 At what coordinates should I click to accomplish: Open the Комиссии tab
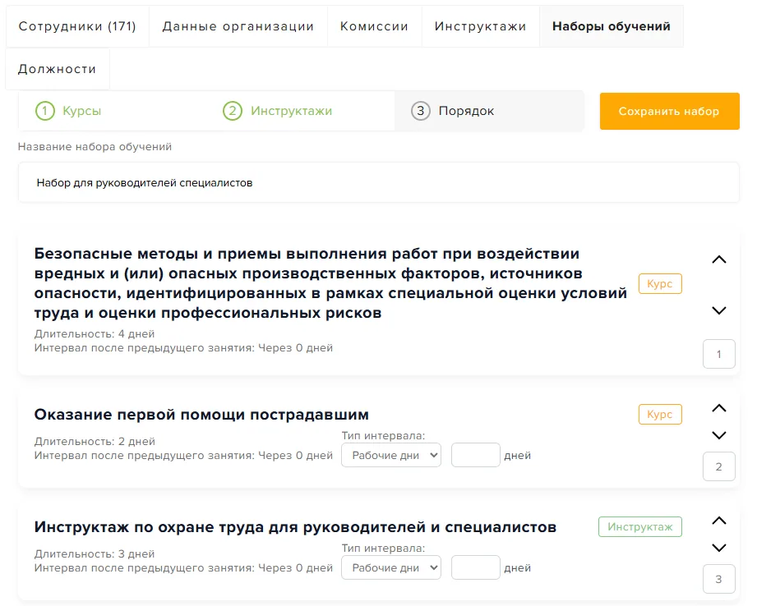374,26
